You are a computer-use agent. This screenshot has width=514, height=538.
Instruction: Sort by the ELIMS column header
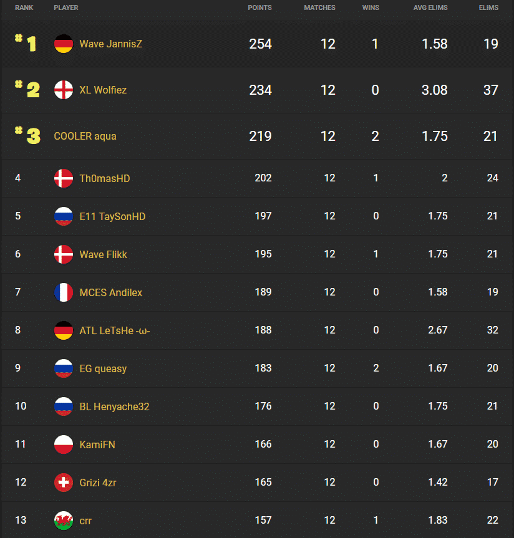pos(489,7)
